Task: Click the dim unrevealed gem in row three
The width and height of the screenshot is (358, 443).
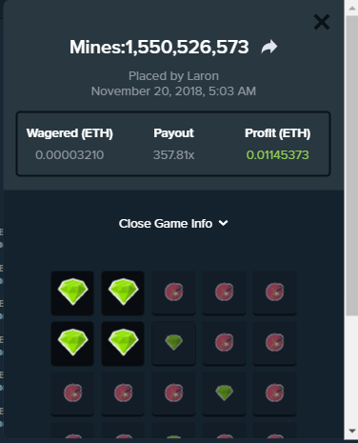Action: coord(224,393)
